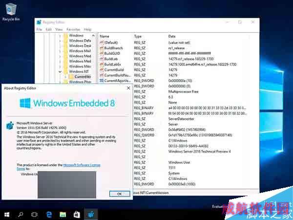The image size is (293, 220).
Task: Maximize the Registry Editor window
Action: 240,22
